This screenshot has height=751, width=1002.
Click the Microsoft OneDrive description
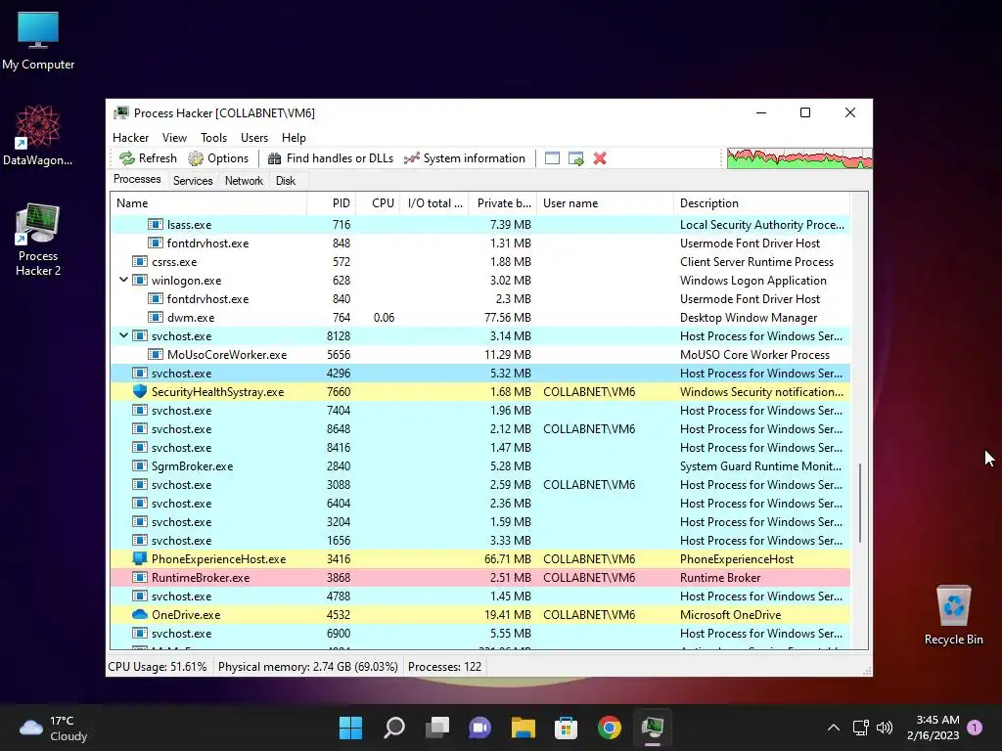click(x=730, y=615)
